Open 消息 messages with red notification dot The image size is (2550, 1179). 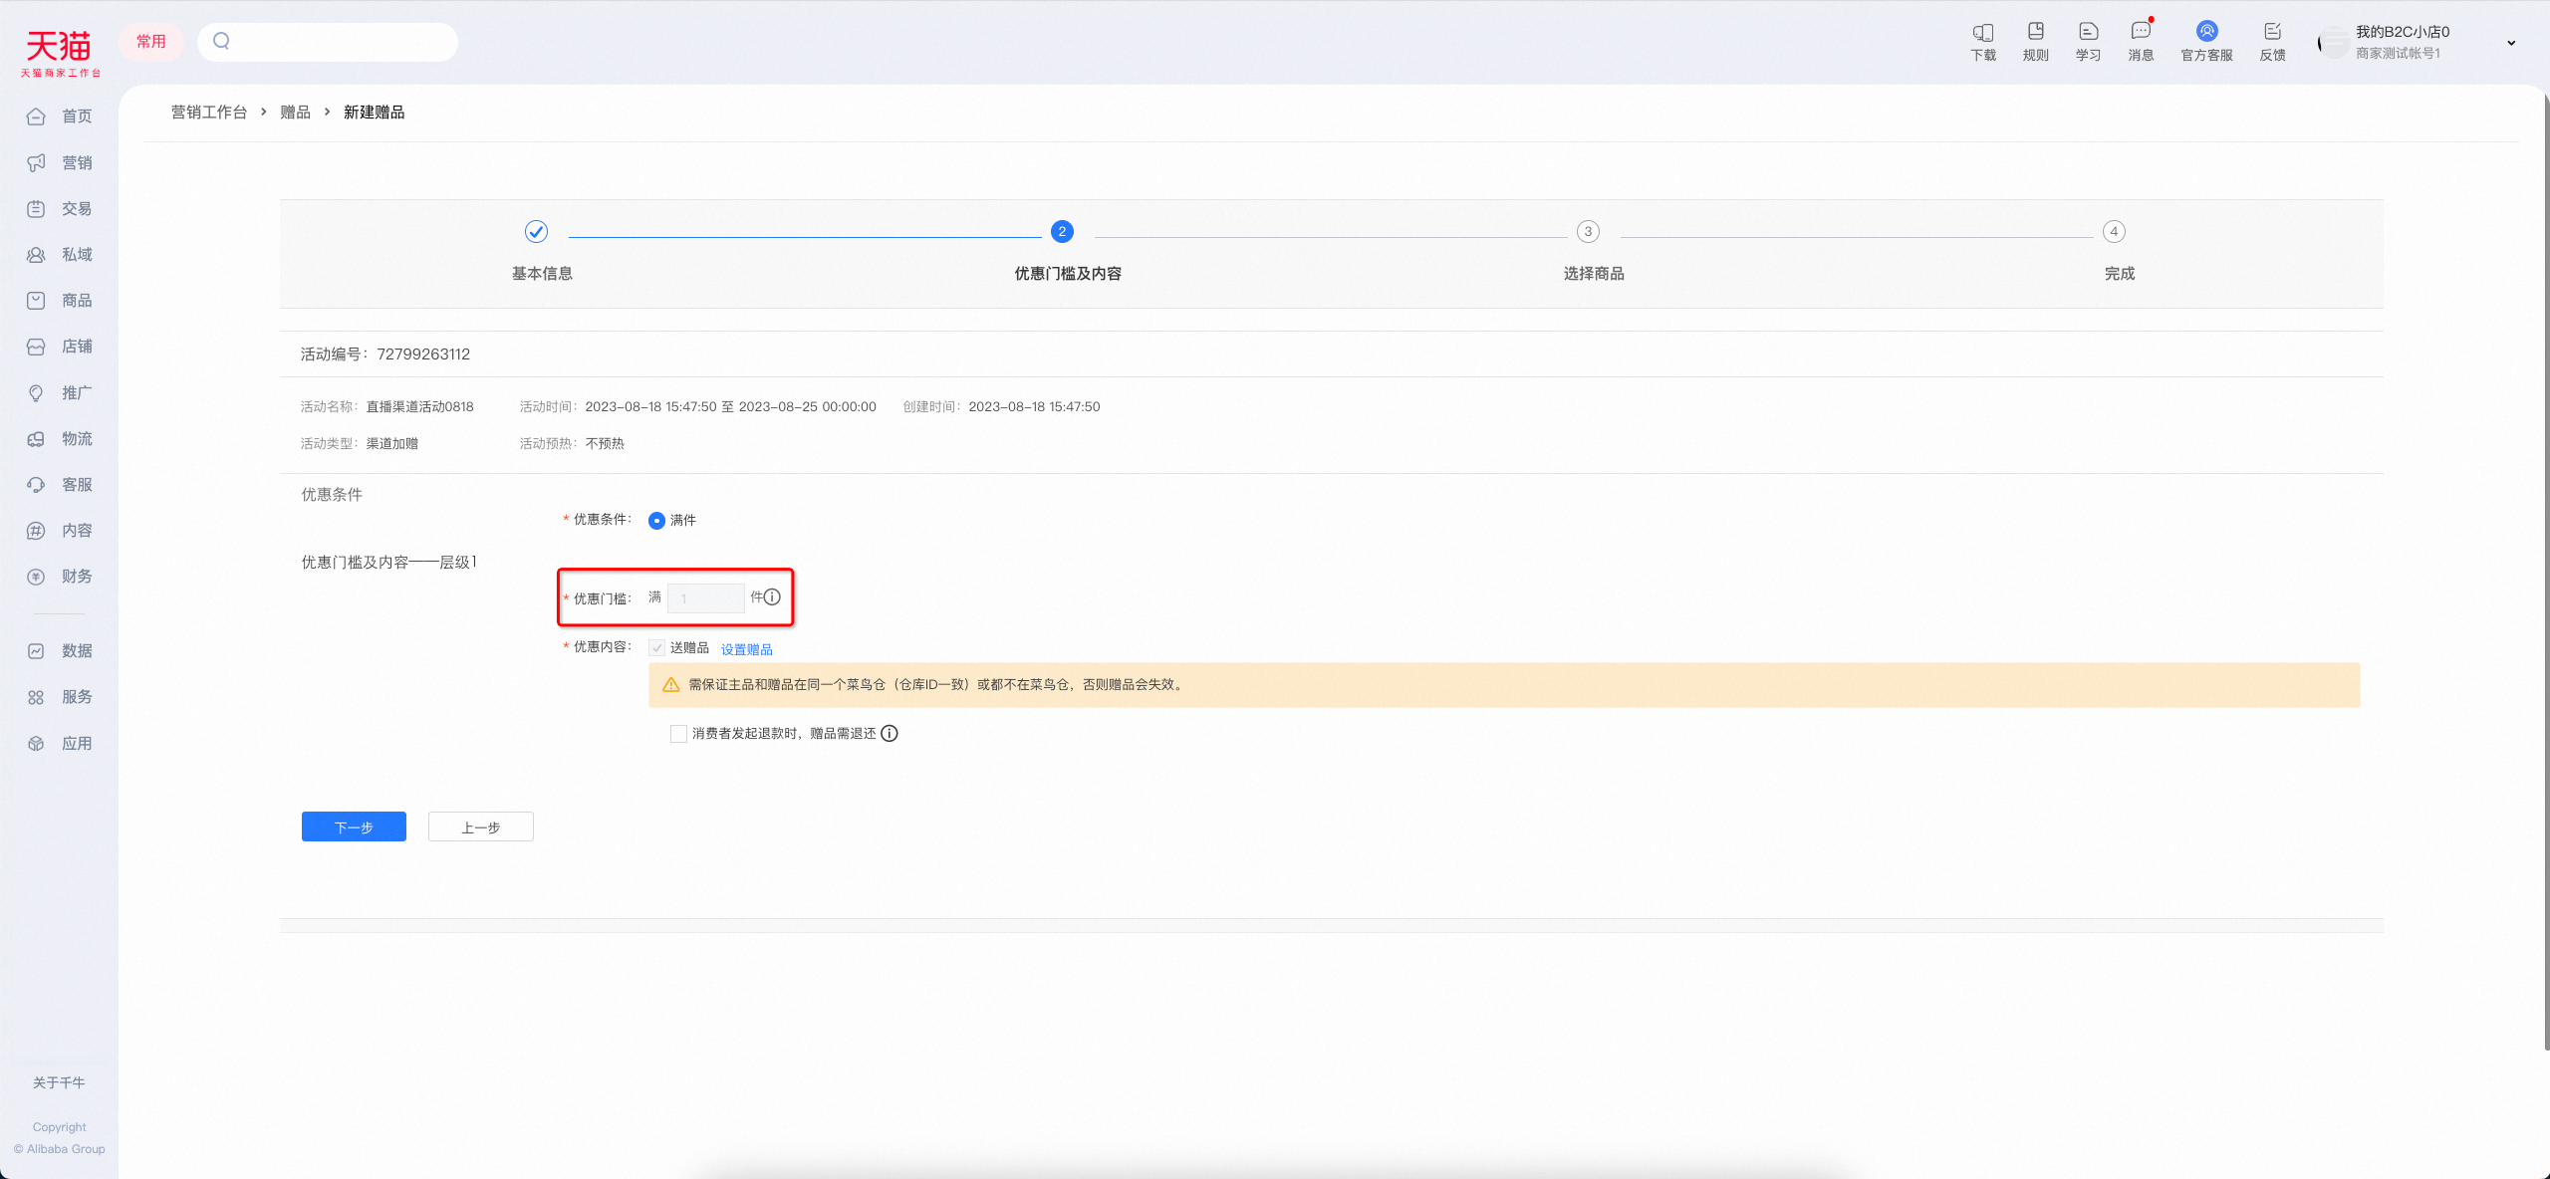click(x=2142, y=42)
